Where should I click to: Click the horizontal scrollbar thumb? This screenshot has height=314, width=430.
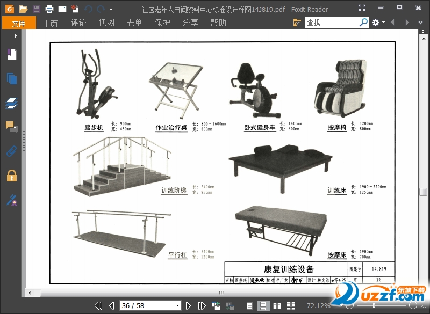221,293
